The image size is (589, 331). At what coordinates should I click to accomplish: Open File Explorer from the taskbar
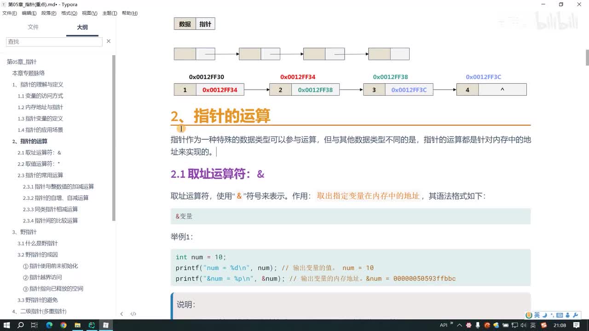pos(77,325)
